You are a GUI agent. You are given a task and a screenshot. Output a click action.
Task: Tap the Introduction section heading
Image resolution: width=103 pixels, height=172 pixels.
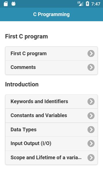pyautogui.click(x=22, y=84)
